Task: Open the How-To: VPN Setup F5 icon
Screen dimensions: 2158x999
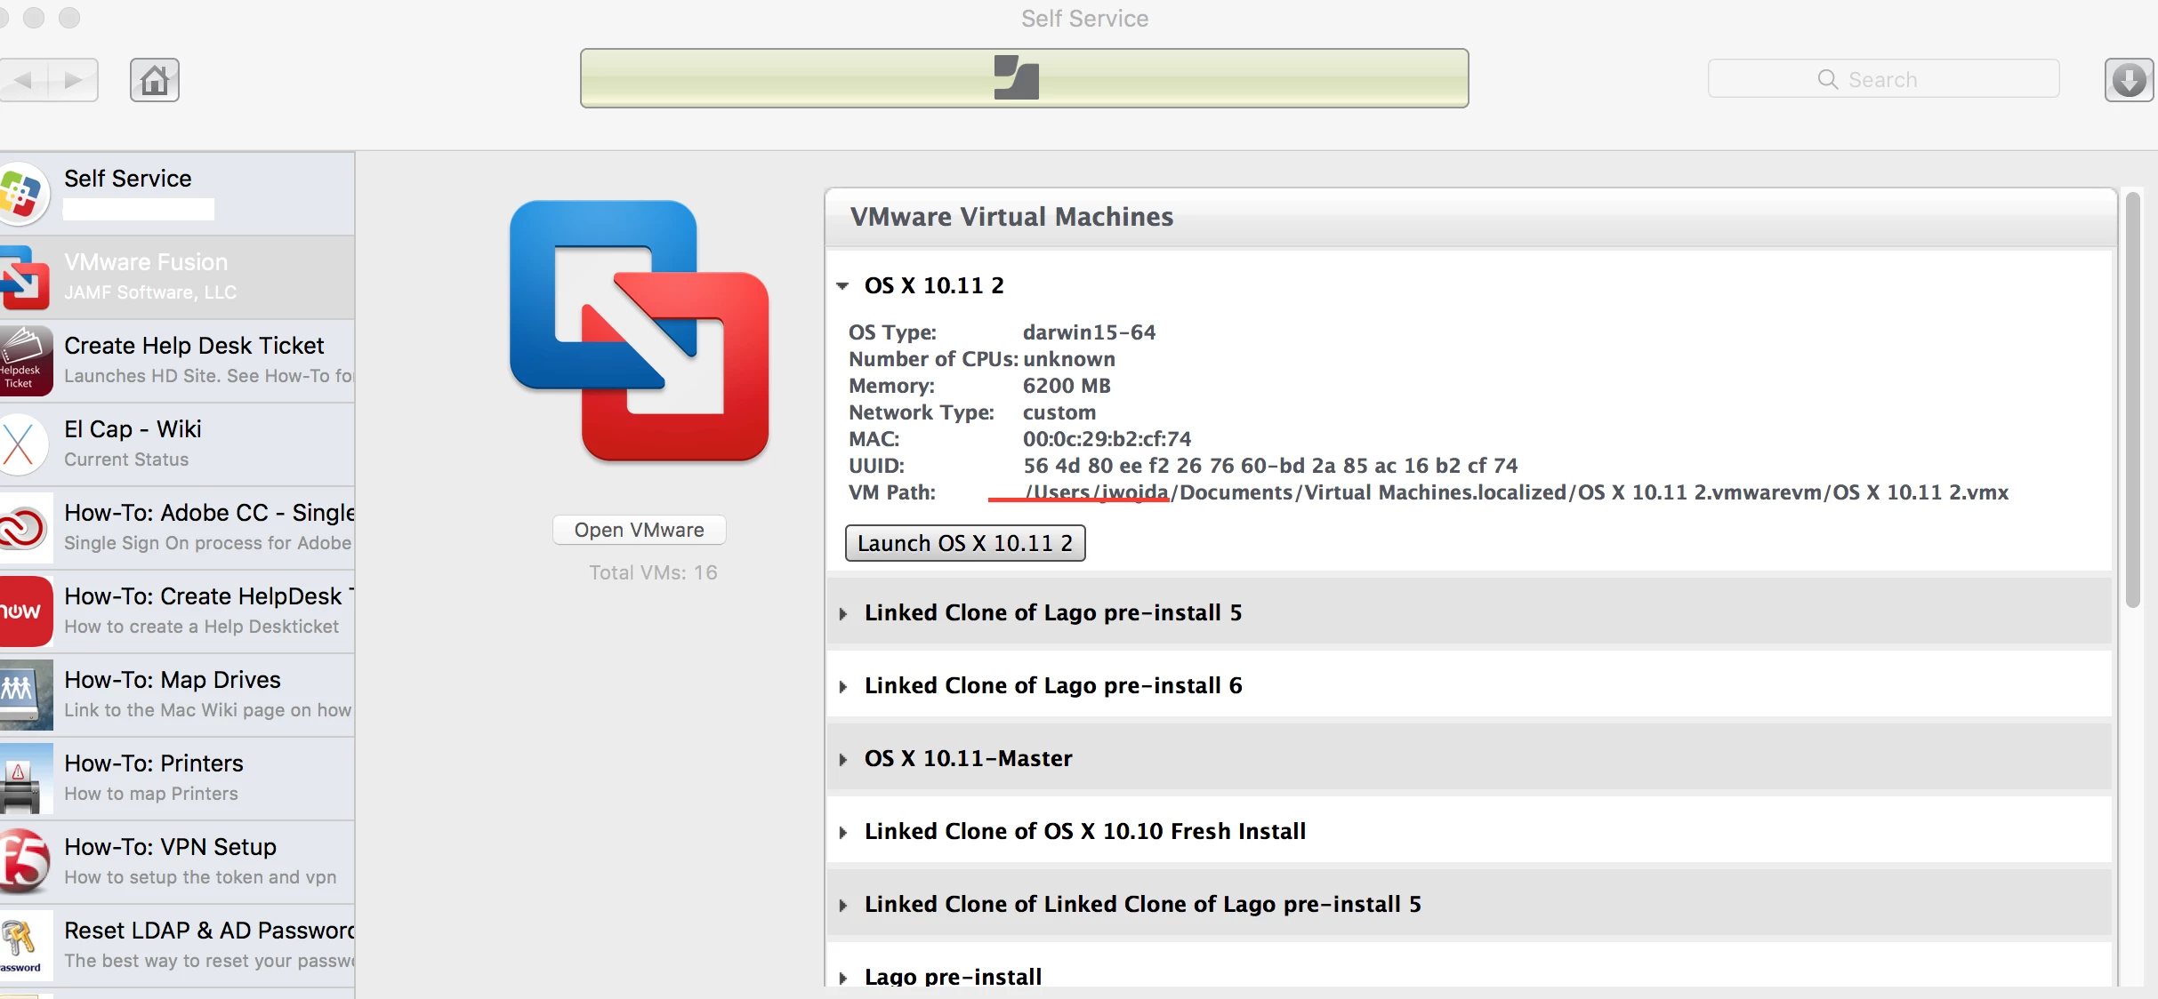Action: [24, 861]
